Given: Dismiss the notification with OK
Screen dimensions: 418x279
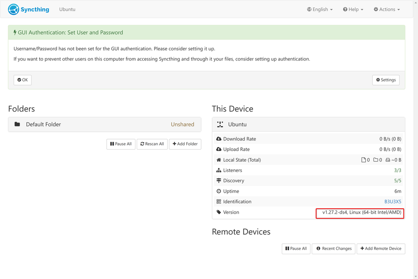Looking at the screenshot, I should [23, 80].
